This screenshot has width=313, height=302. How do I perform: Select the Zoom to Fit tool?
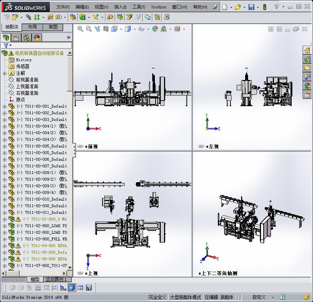(80, 28)
